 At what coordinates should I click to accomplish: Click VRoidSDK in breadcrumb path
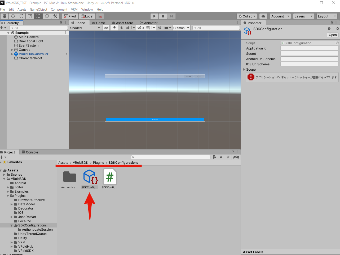tap(81, 163)
